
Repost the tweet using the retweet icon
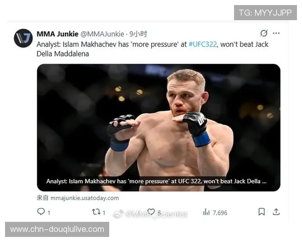(96, 212)
